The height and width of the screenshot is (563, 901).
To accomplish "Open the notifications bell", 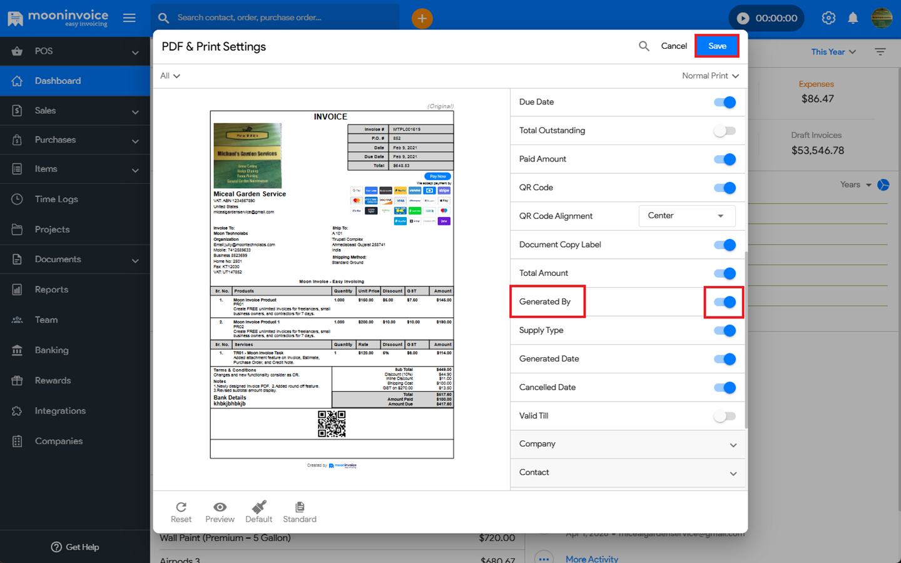I will [x=853, y=18].
